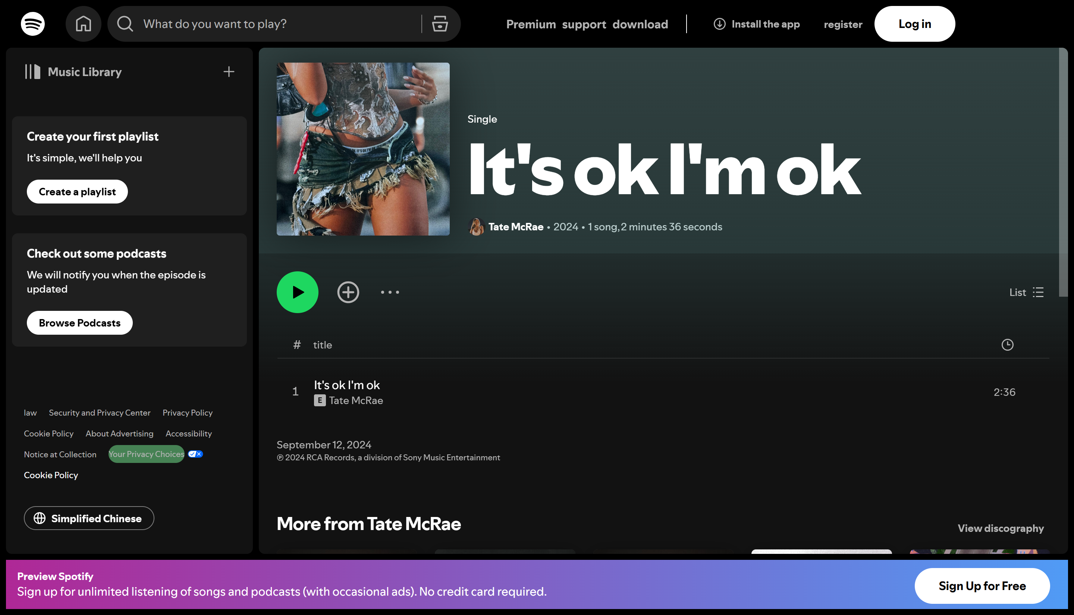Open the Browse icon in search bar

tap(440, 23)
